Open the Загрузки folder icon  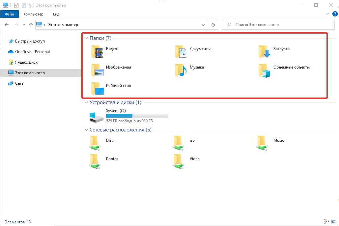265,52
